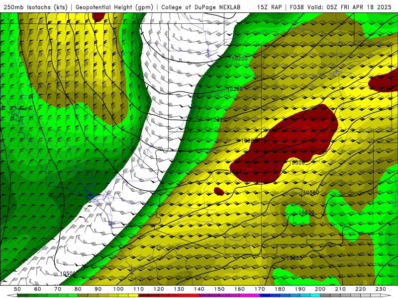Screen dimensions: 398x298
Task: Click the 150 value on the color scale
Action: tap(219, 289)
